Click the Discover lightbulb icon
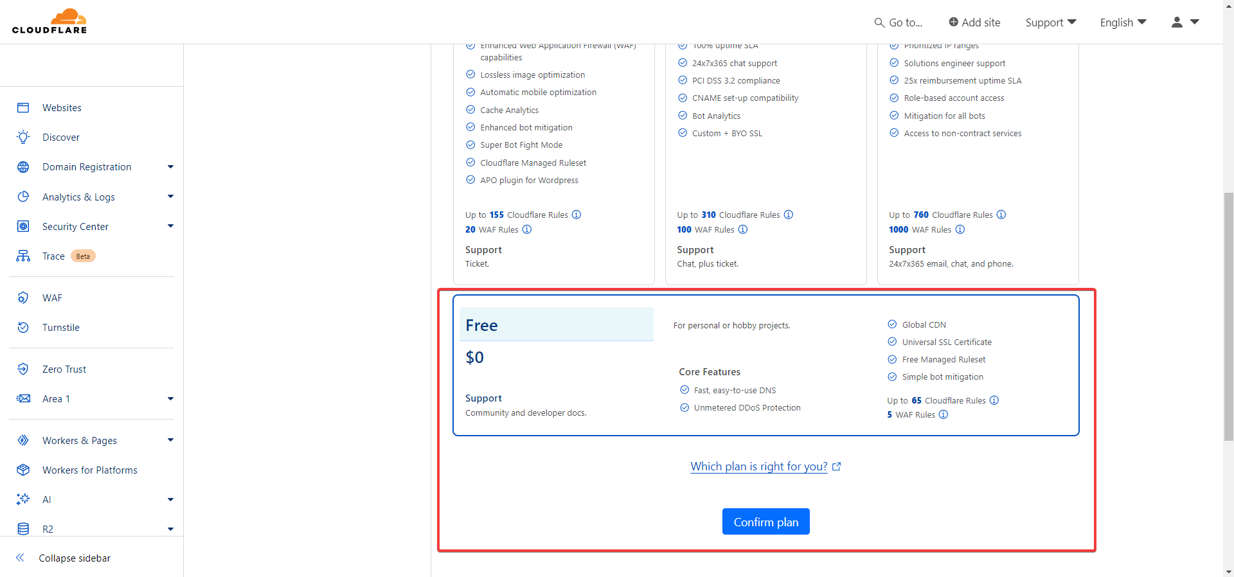The image size is (1234, 577). [x=23, y=137]
